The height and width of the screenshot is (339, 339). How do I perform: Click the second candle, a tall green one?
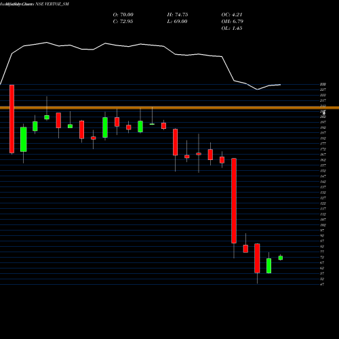click(24, 139)
